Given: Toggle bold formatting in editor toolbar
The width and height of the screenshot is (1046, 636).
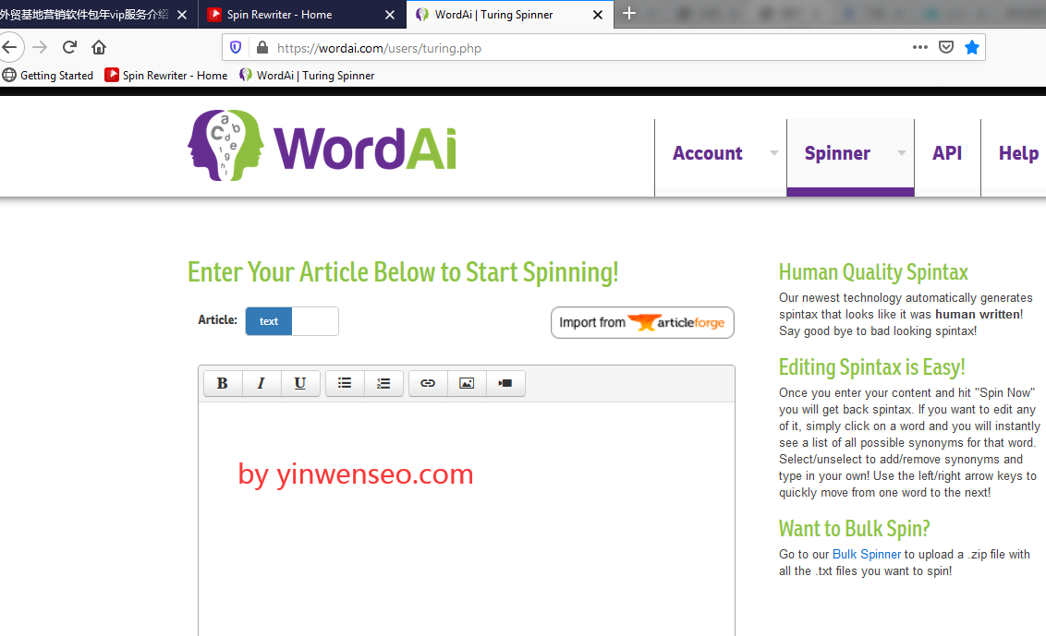Looking at the screenshot, I should coord(223,383).
